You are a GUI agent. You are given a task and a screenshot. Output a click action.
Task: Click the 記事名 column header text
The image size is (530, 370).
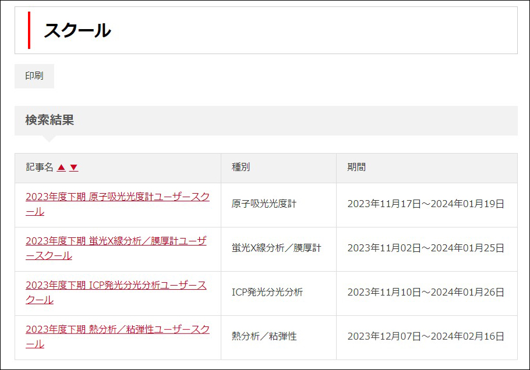pyautogui.click(x=40, y=167)
